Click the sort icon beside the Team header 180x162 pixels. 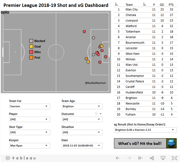coord(145,4)
